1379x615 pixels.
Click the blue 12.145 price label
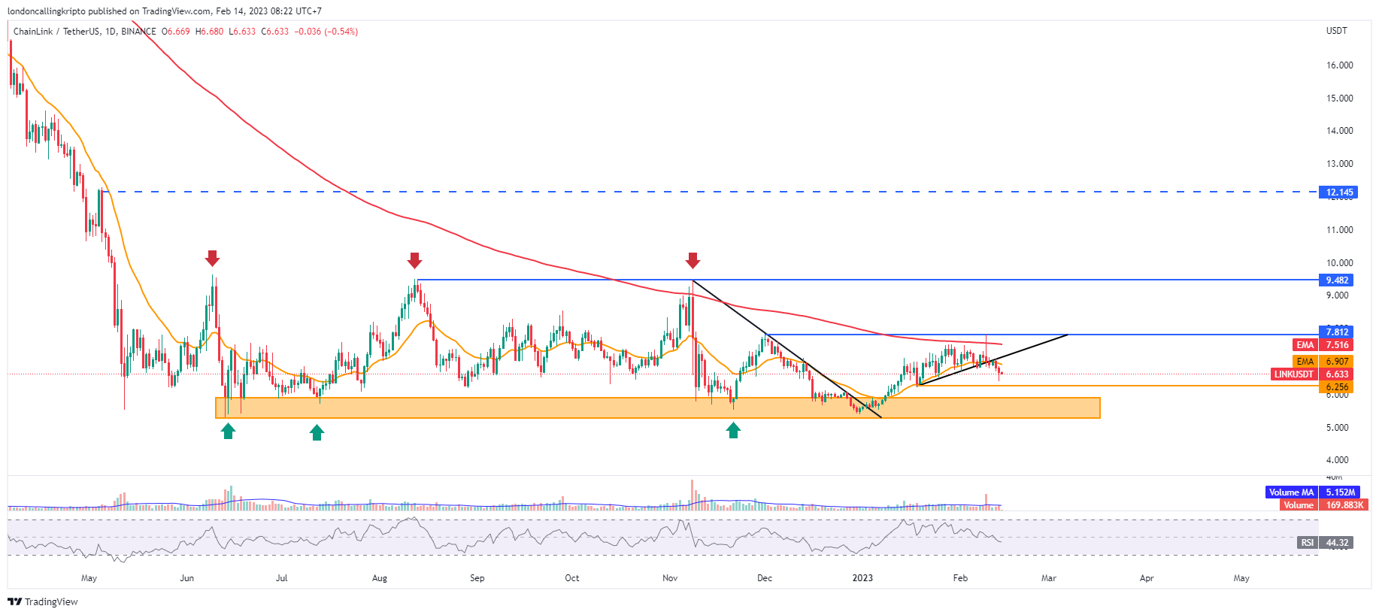coord(1338,192)
